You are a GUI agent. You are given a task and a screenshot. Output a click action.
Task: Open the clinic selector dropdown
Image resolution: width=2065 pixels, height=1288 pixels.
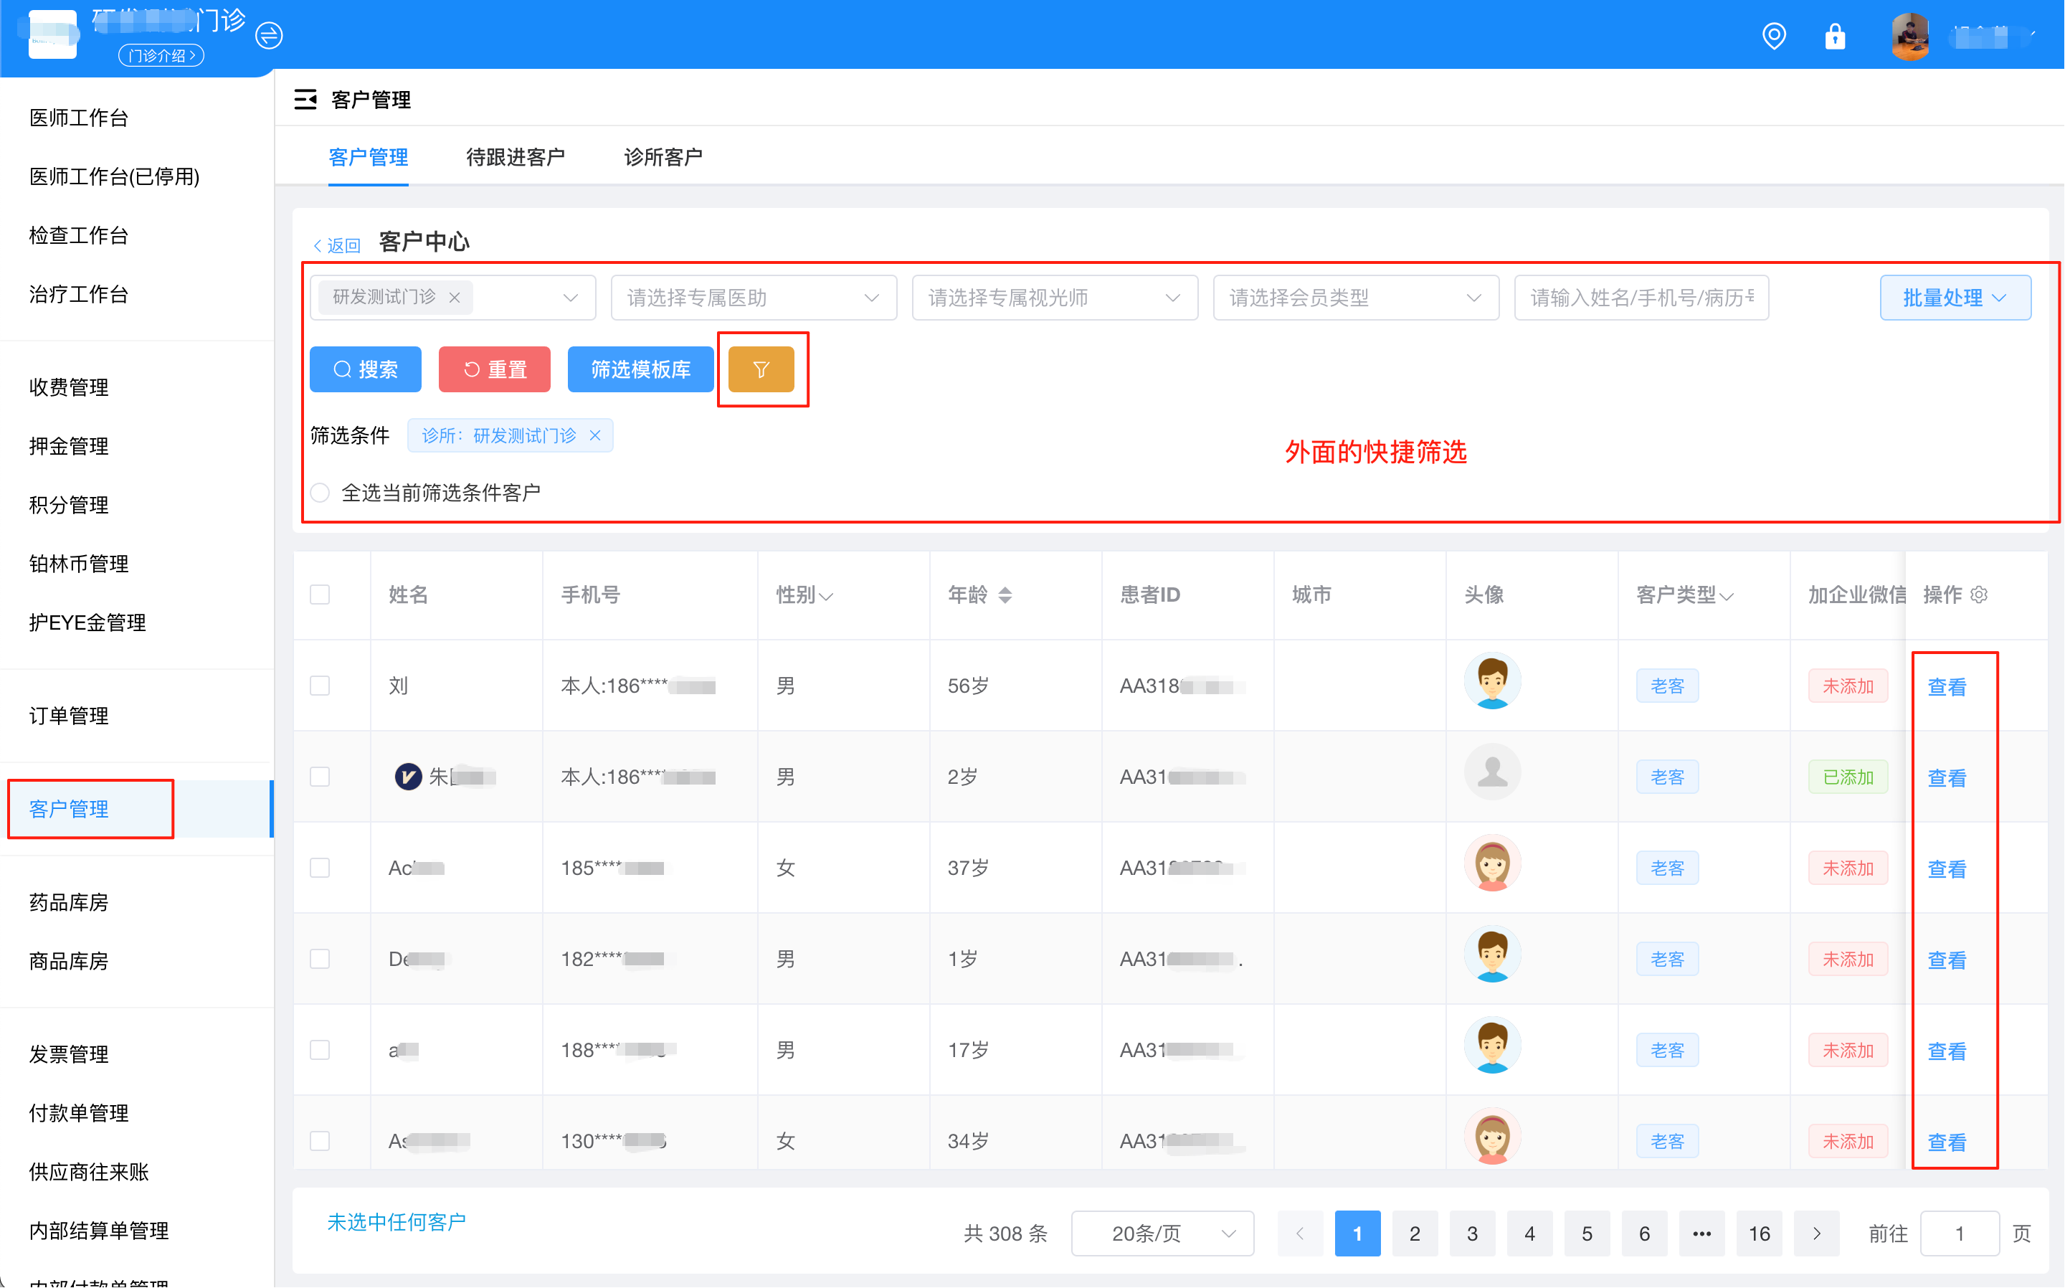452,298
